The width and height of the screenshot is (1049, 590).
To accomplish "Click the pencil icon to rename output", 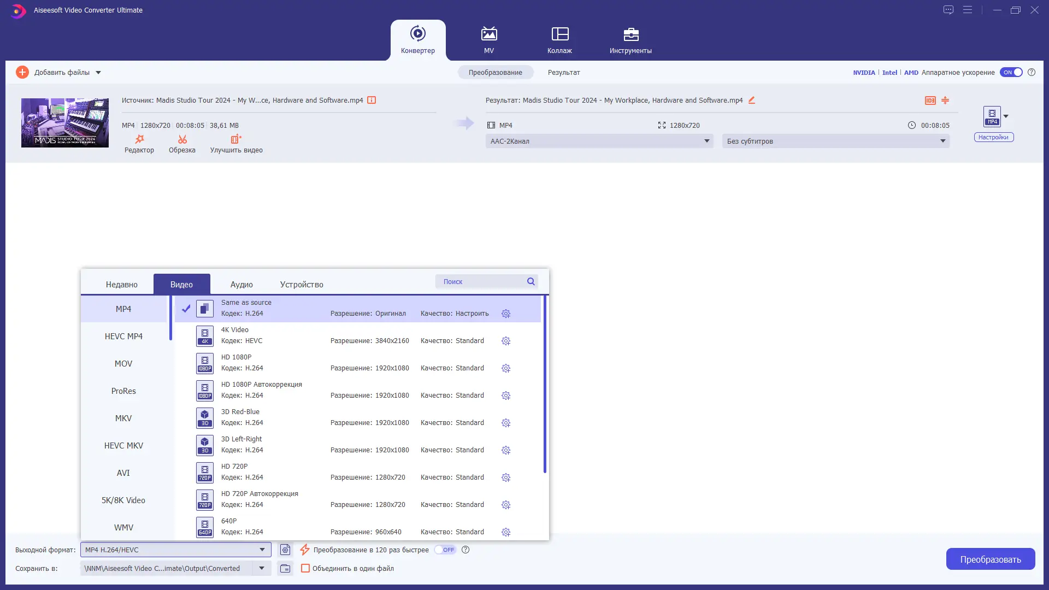I will 752,100.
